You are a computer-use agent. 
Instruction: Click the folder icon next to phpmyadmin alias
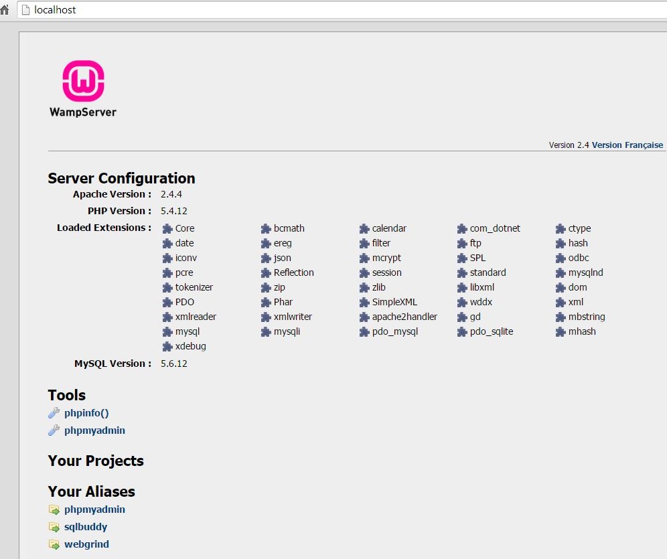(x=54, y=509)
